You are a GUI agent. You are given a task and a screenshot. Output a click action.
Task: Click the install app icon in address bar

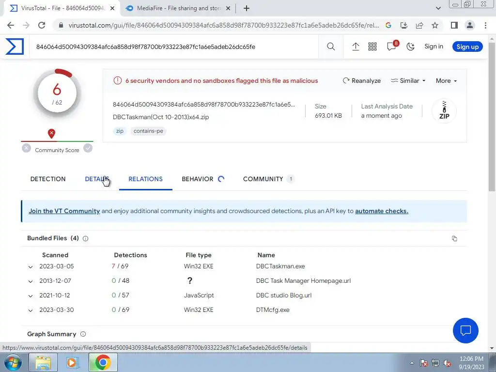click(x=403, y=25)
